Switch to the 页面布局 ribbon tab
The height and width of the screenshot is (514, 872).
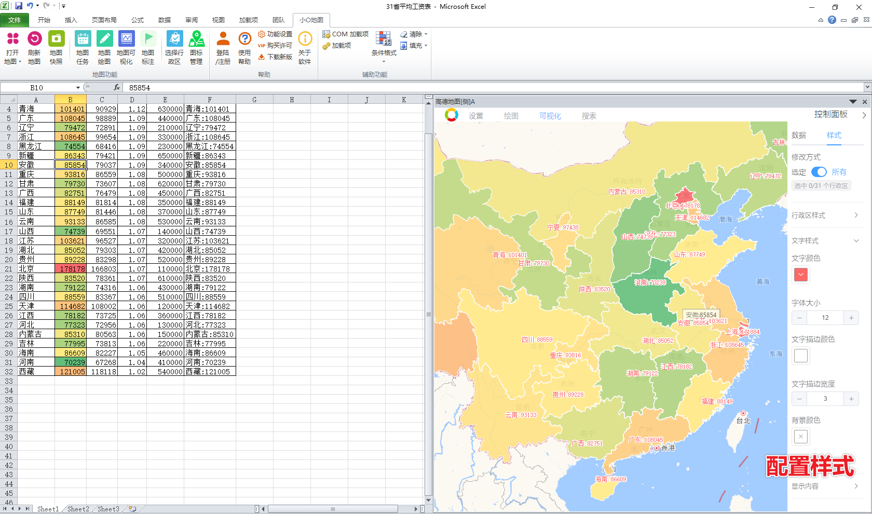point(104,20)
